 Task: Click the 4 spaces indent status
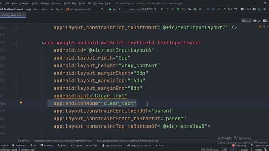click(243, 150)
